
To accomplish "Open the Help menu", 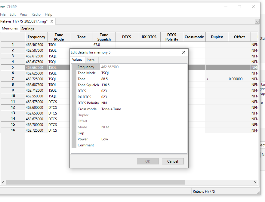I will coord(48,14).
